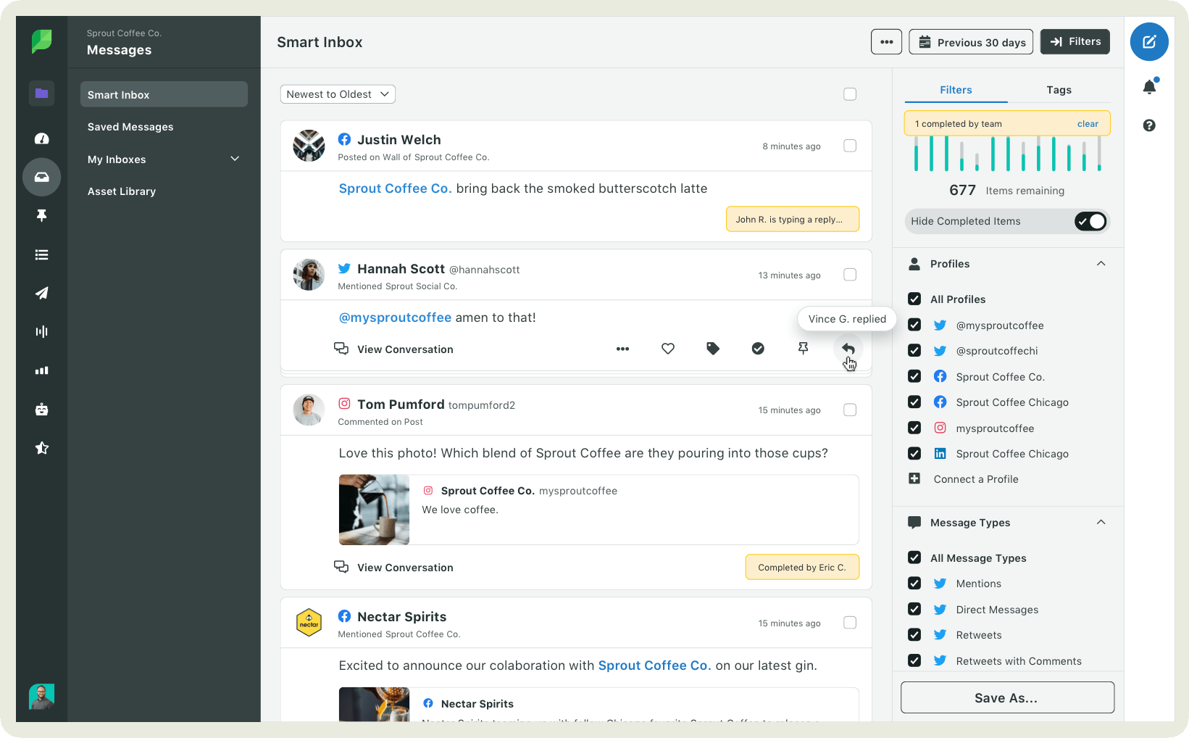The width and height of the screenshot is (1189, 738).
Task: Open the notifications bell
Action: 1149,88
